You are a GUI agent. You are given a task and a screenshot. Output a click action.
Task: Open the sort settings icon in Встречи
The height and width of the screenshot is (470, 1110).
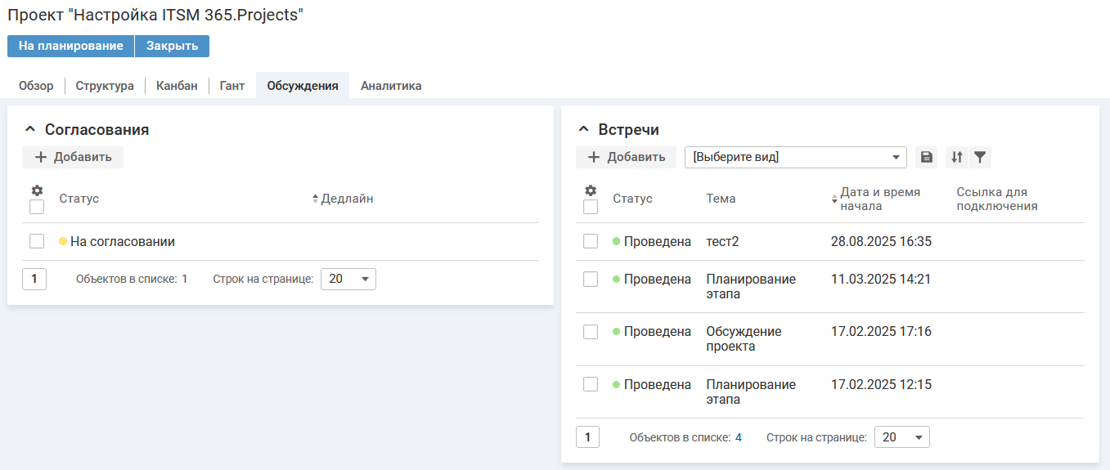click(956, 157)
